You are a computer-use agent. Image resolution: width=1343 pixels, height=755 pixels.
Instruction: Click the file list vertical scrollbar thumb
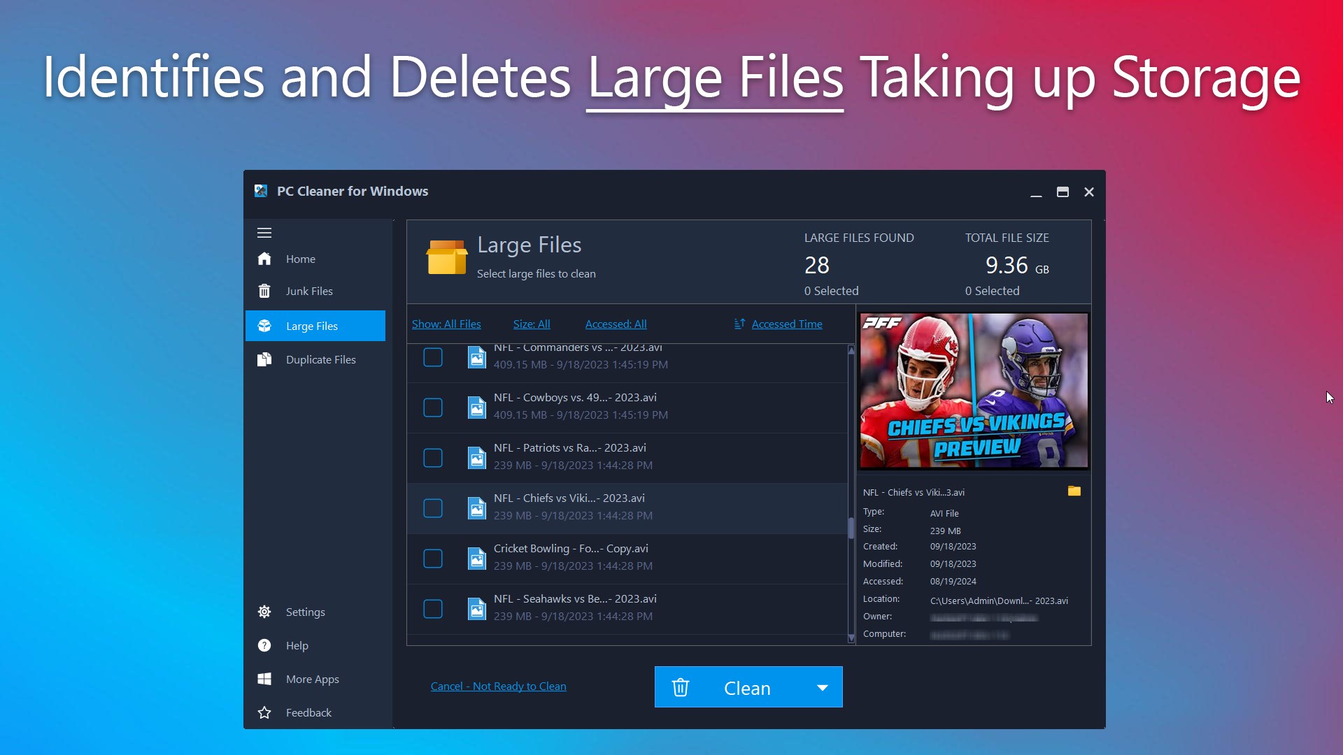click(x=851, y=528)
